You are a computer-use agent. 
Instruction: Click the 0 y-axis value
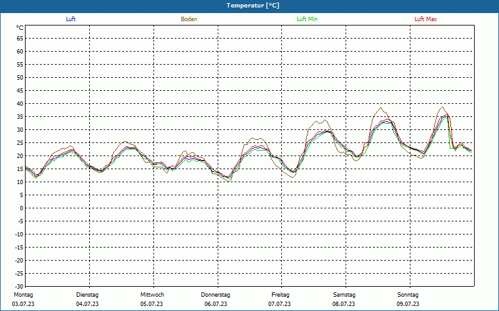22,208
